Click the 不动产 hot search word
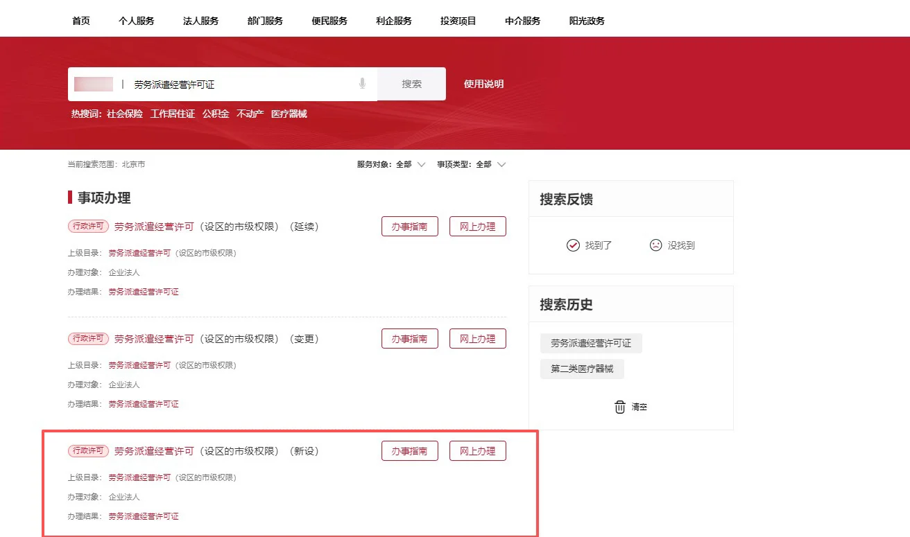Viewport: 910px width, 537px height. coord(249,114)
